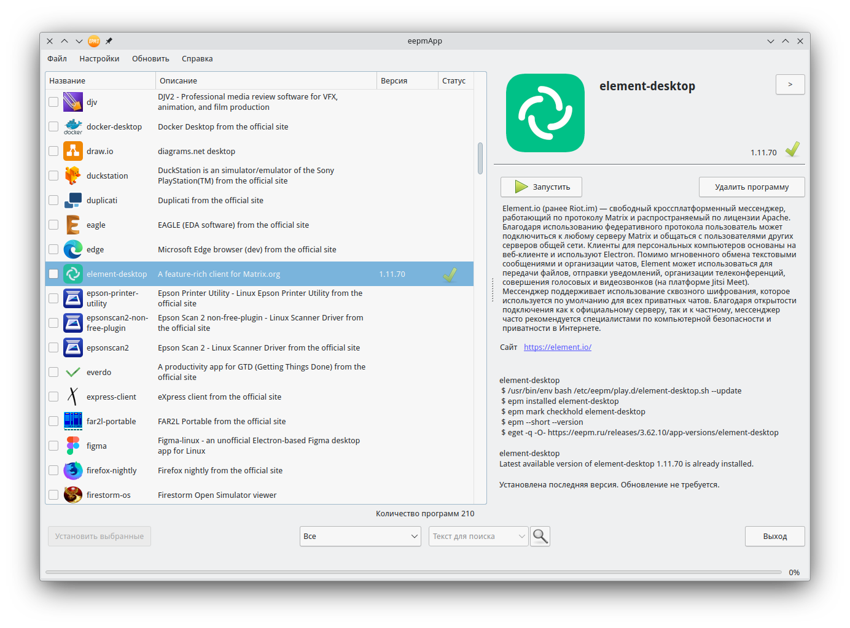850x628 pixels.
Task: Click the far2l-portable icon
Action: pos(73,421)
